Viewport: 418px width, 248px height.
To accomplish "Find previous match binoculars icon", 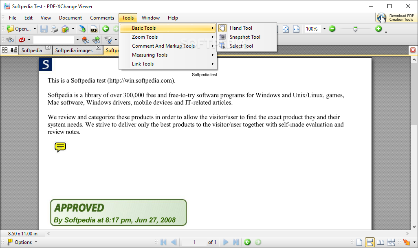I will (x=85, y=40).
